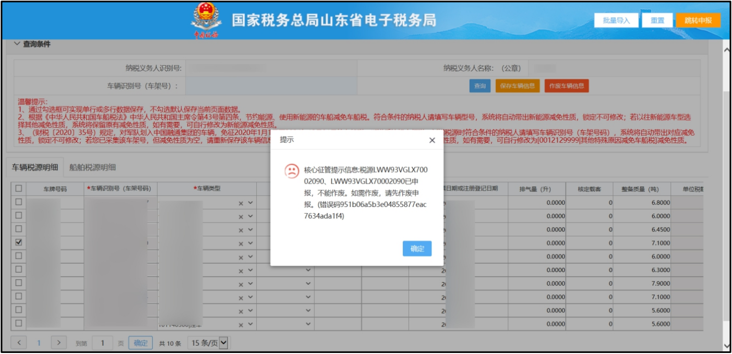
Task: Check the first row checkbox in the vehicle table
Action: point(19,202)
